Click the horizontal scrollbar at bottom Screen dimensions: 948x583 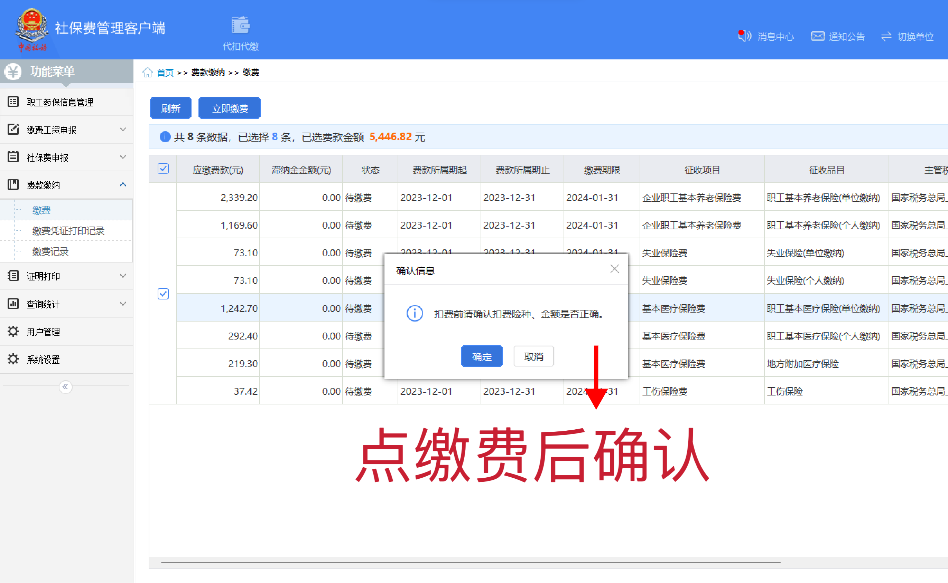pos(470,563)
